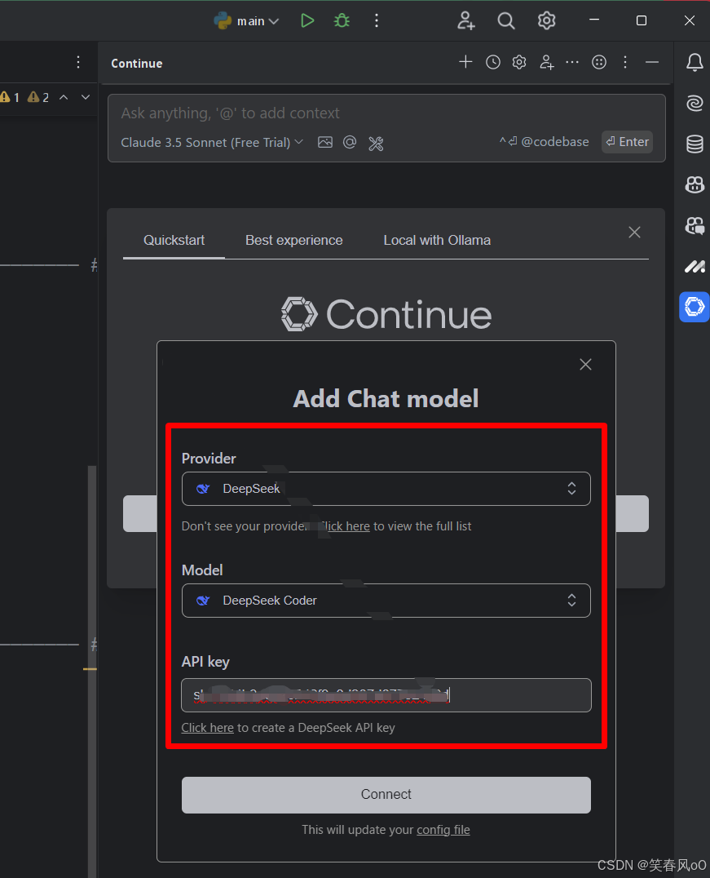
Task: Click the Continue panel add-user icon
Action: 547,62
